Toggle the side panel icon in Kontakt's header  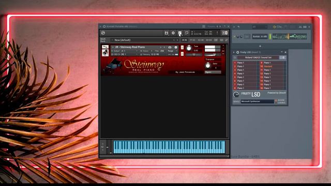pos(224,33)
